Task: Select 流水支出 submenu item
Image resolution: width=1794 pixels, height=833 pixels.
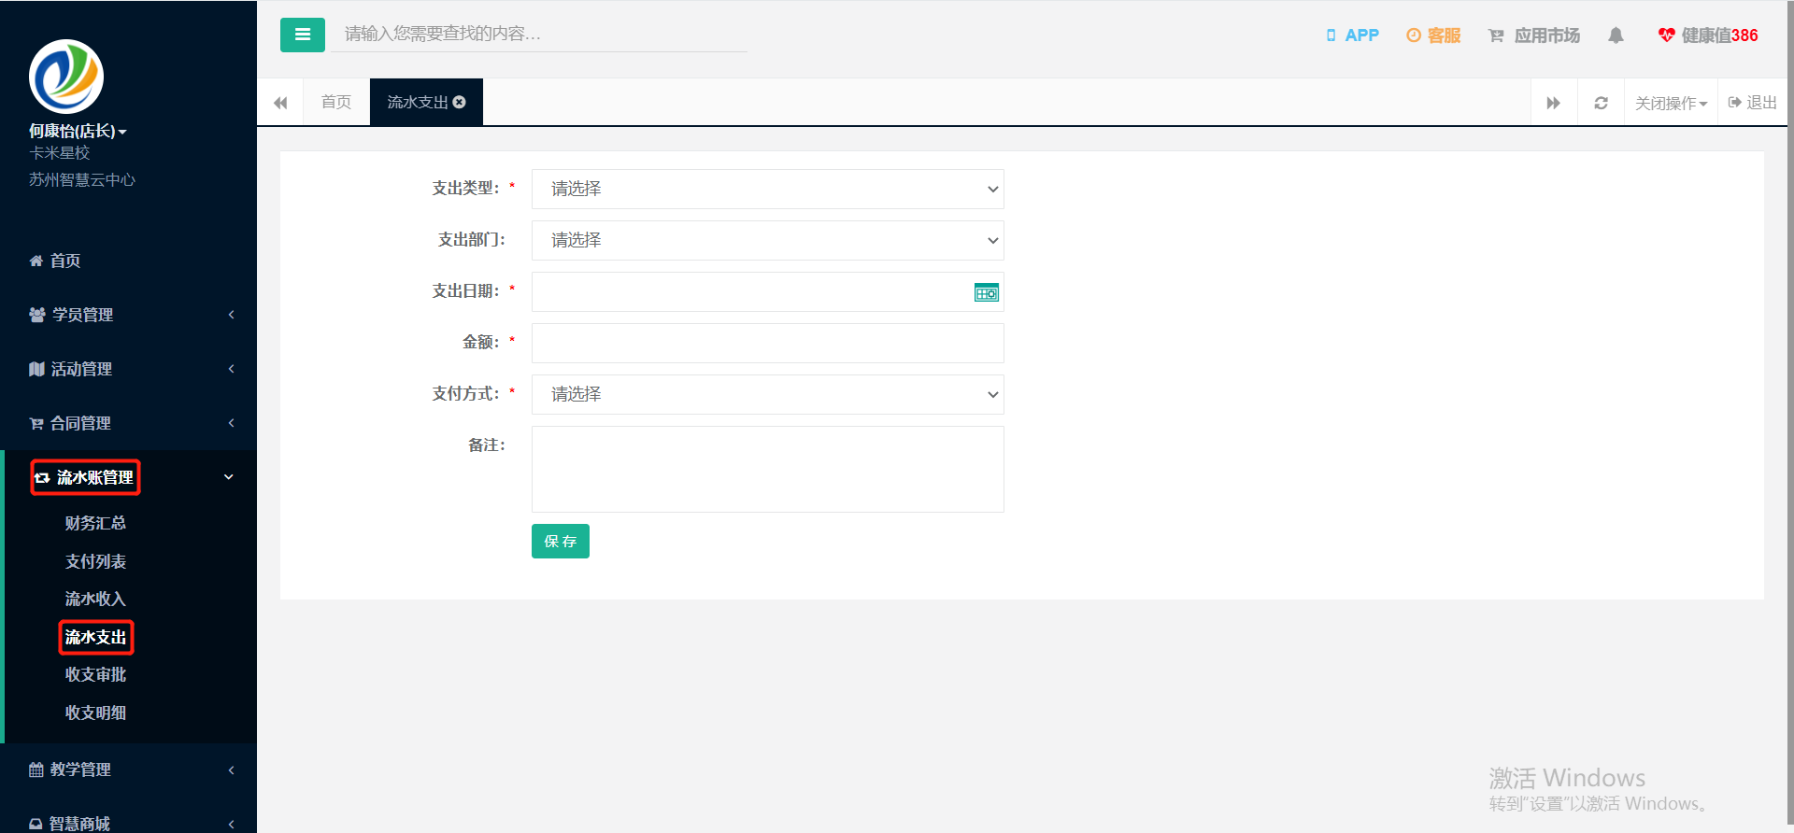Action: [x=95, y=637]
